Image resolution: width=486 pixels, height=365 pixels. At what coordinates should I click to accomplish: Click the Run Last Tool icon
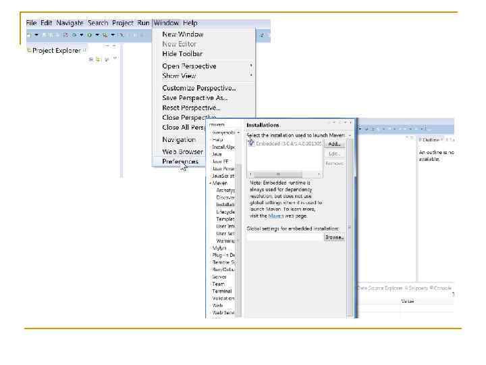tap(105, 35)
